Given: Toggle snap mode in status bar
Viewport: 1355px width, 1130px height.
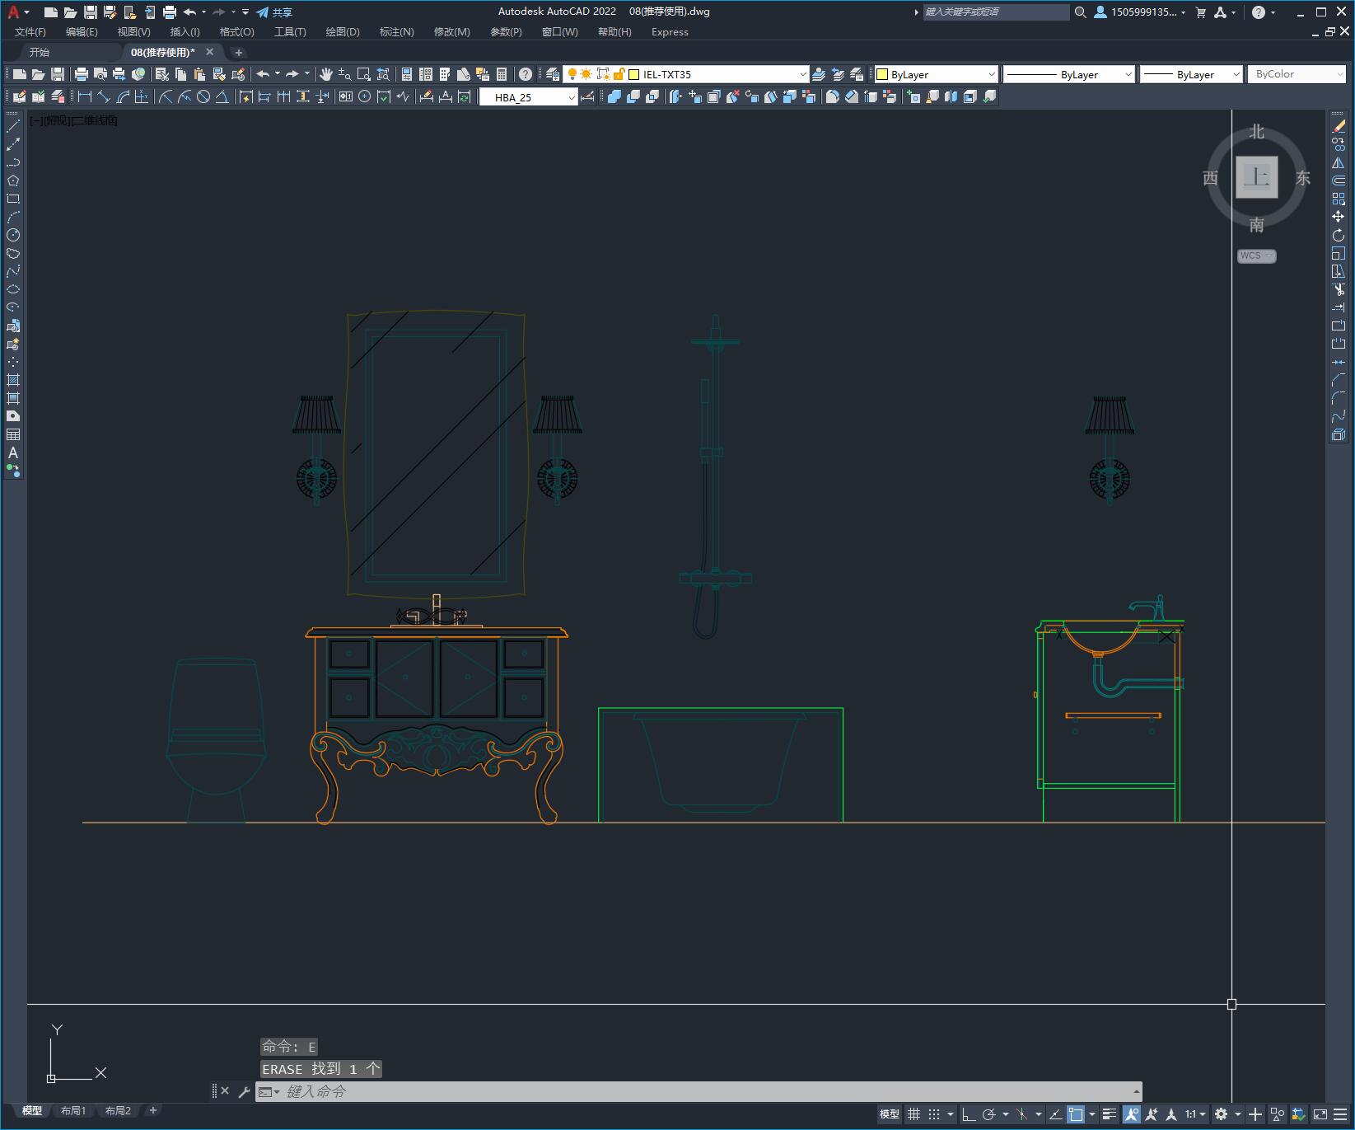Looking at the screenshot, I should [934, 1114].
